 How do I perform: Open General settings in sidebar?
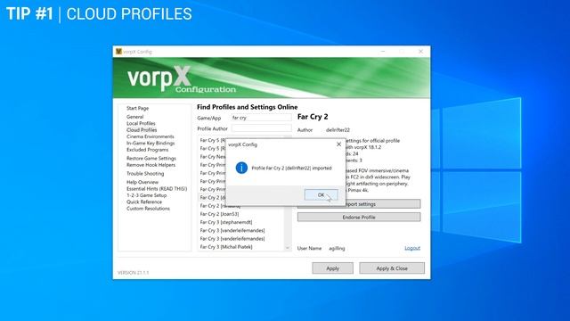134,117
